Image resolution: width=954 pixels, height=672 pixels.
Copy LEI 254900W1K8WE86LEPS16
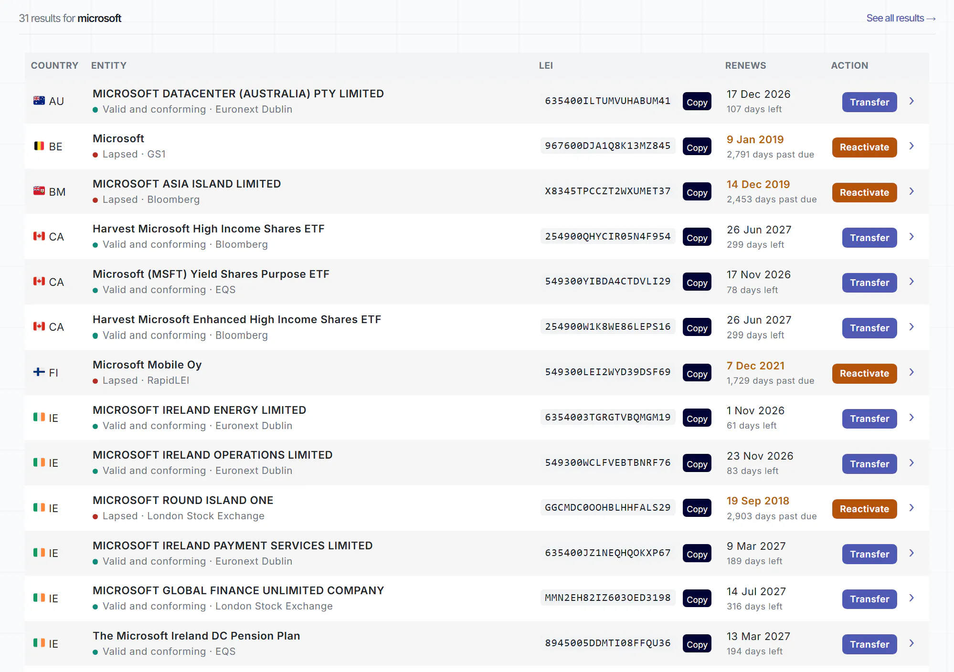[697, 327]
